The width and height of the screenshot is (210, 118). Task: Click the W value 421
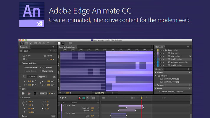click(x=48, y=81)
